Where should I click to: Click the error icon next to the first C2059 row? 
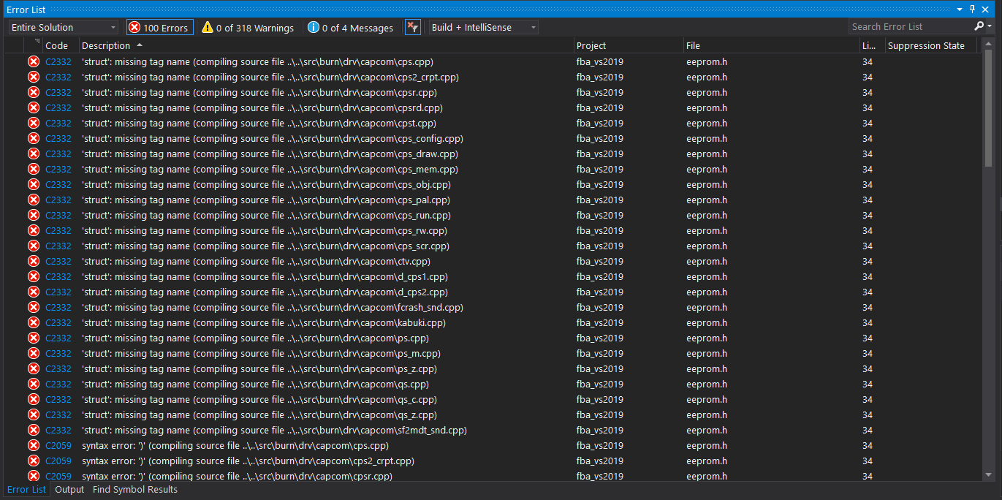coord(33,445)
